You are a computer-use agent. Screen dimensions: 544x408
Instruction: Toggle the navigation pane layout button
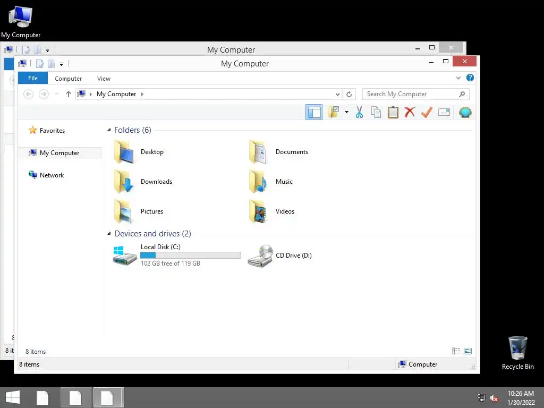coord(313,113)
